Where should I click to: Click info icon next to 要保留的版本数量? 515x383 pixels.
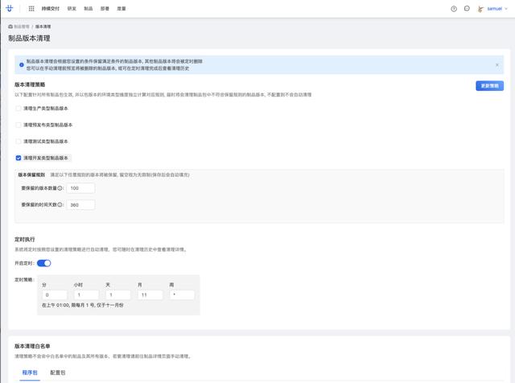tap(60, 188)
